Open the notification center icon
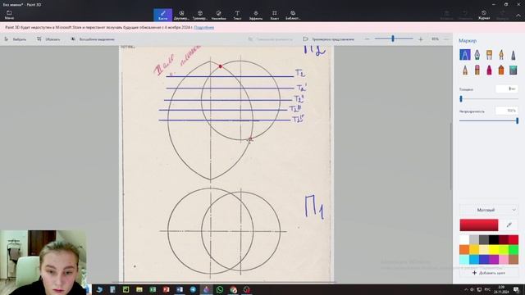This screenshot has width=525, height=295. (x=516, y=289)
